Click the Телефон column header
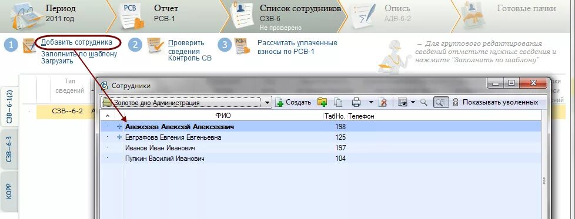575x219 pixels. pos(361,116)
